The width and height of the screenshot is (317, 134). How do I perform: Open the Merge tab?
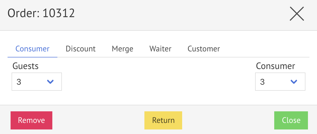[123, 49]
